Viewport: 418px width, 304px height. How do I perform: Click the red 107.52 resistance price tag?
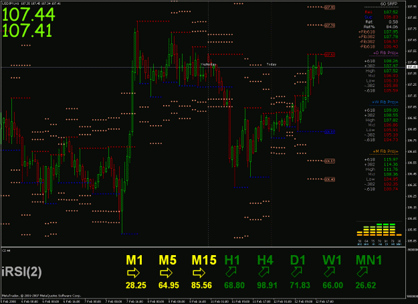pos(330,54)
